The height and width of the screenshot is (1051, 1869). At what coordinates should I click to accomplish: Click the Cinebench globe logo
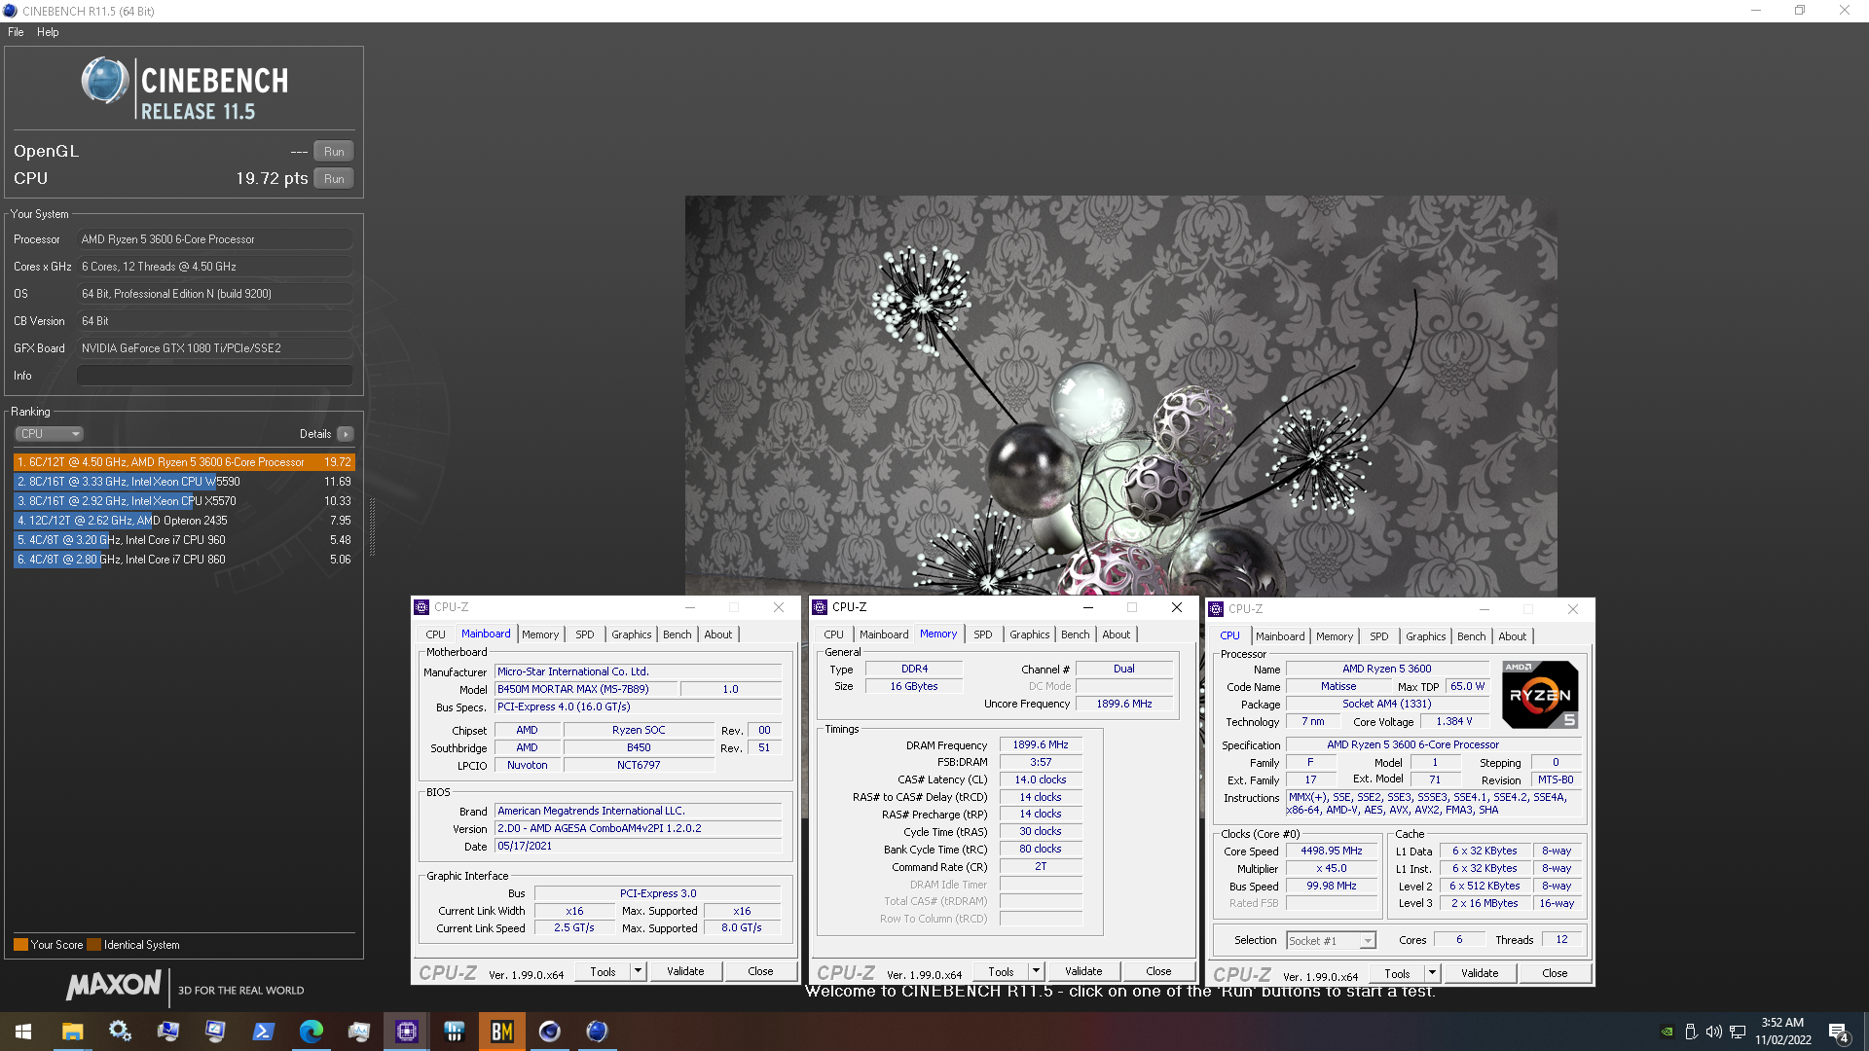point(105,81)
